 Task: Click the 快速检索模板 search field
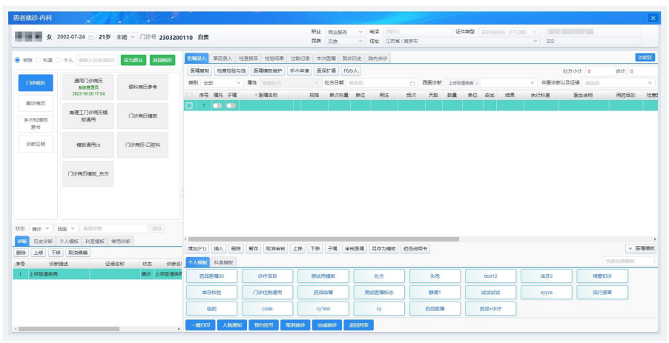pyautogui.click(x=629, y=262)
